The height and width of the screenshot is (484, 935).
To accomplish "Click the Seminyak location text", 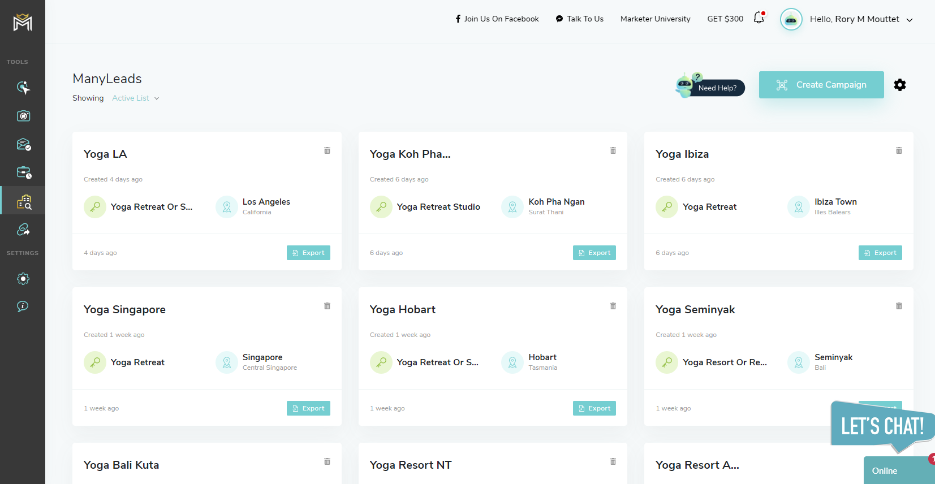I will tap(833, 357).
